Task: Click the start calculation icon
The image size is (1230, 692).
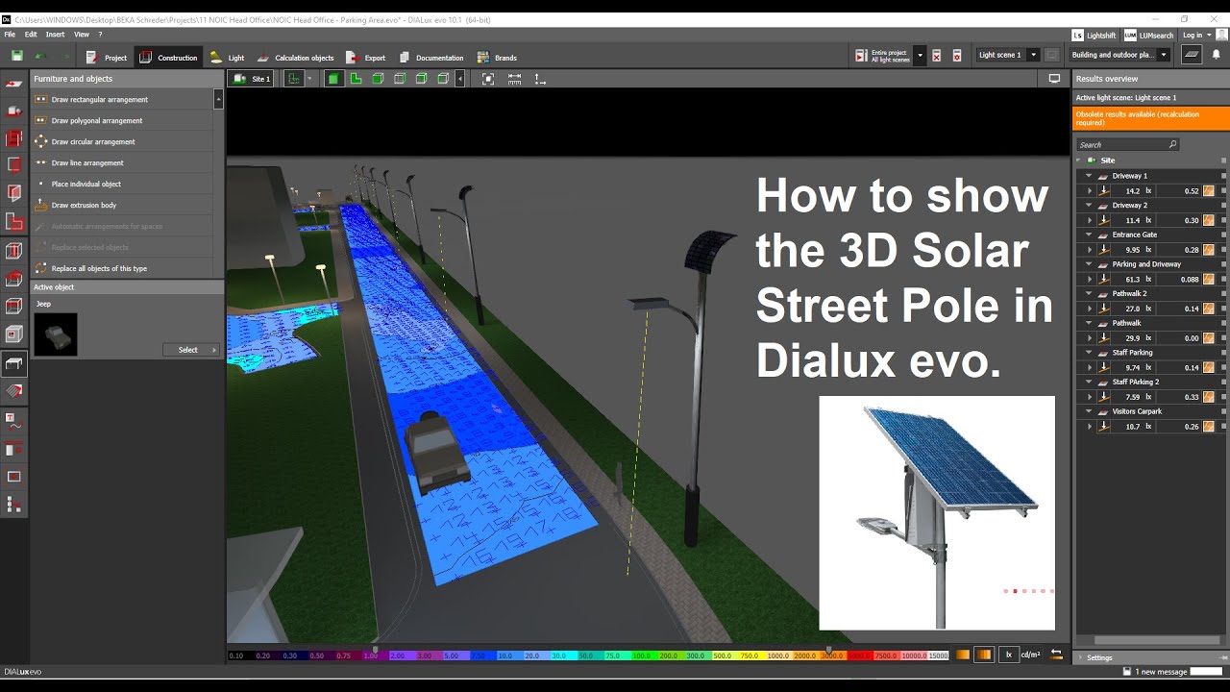Action: point(861,56)
